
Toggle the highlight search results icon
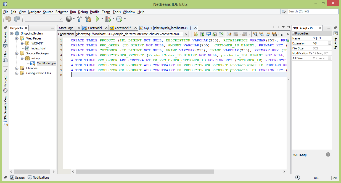[274, 34]
